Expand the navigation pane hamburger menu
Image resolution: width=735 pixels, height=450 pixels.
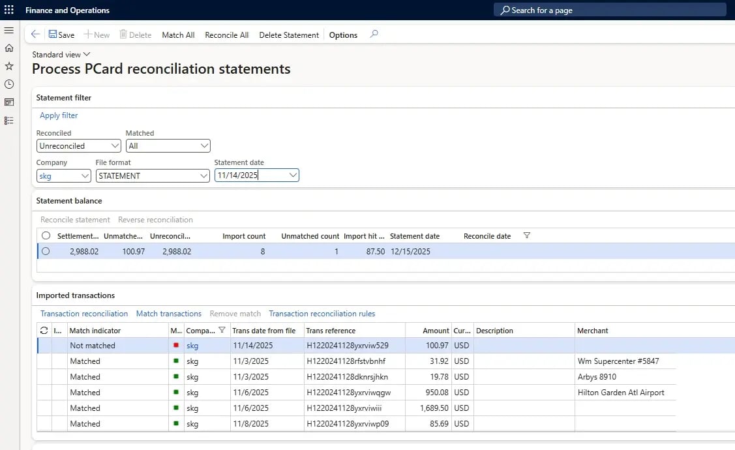pos(9,31)
